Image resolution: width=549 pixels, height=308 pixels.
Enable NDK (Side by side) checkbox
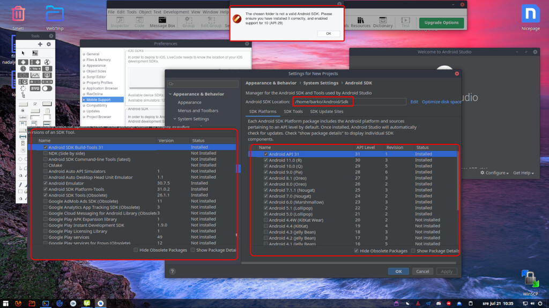coord(46,153)
